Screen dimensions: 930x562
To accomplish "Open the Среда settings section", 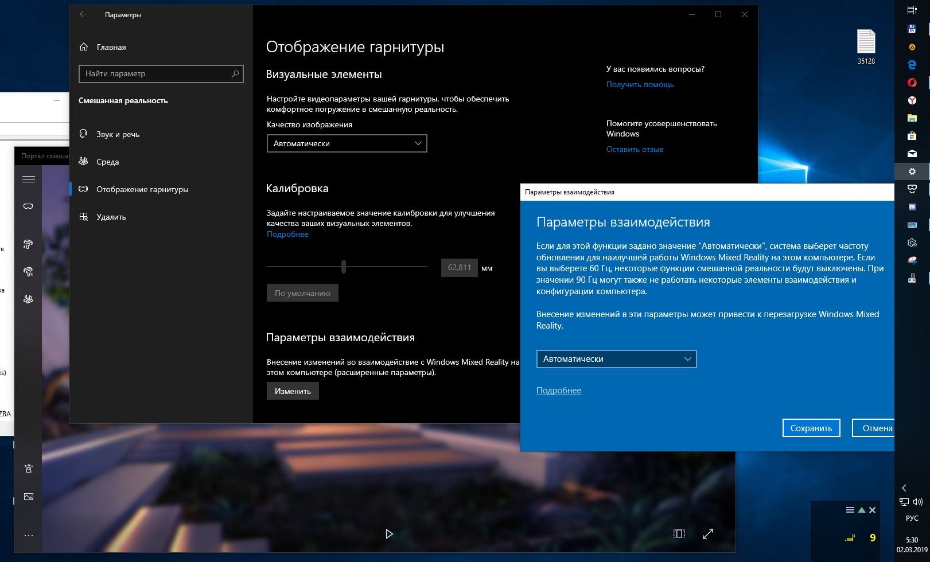I will coord(107,162).
